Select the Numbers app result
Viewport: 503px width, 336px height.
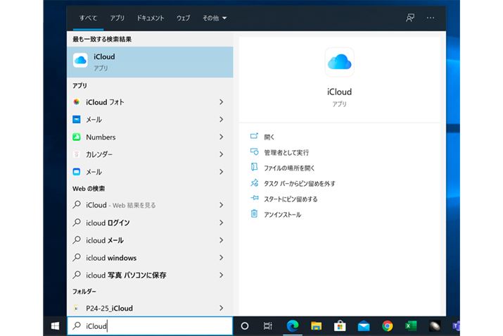point(101,137)
